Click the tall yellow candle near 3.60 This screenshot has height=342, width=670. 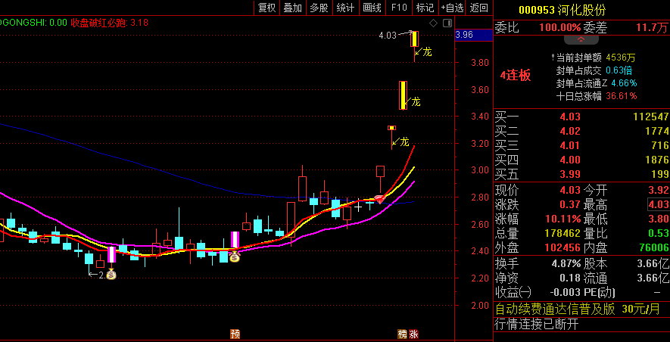point(403,95)
